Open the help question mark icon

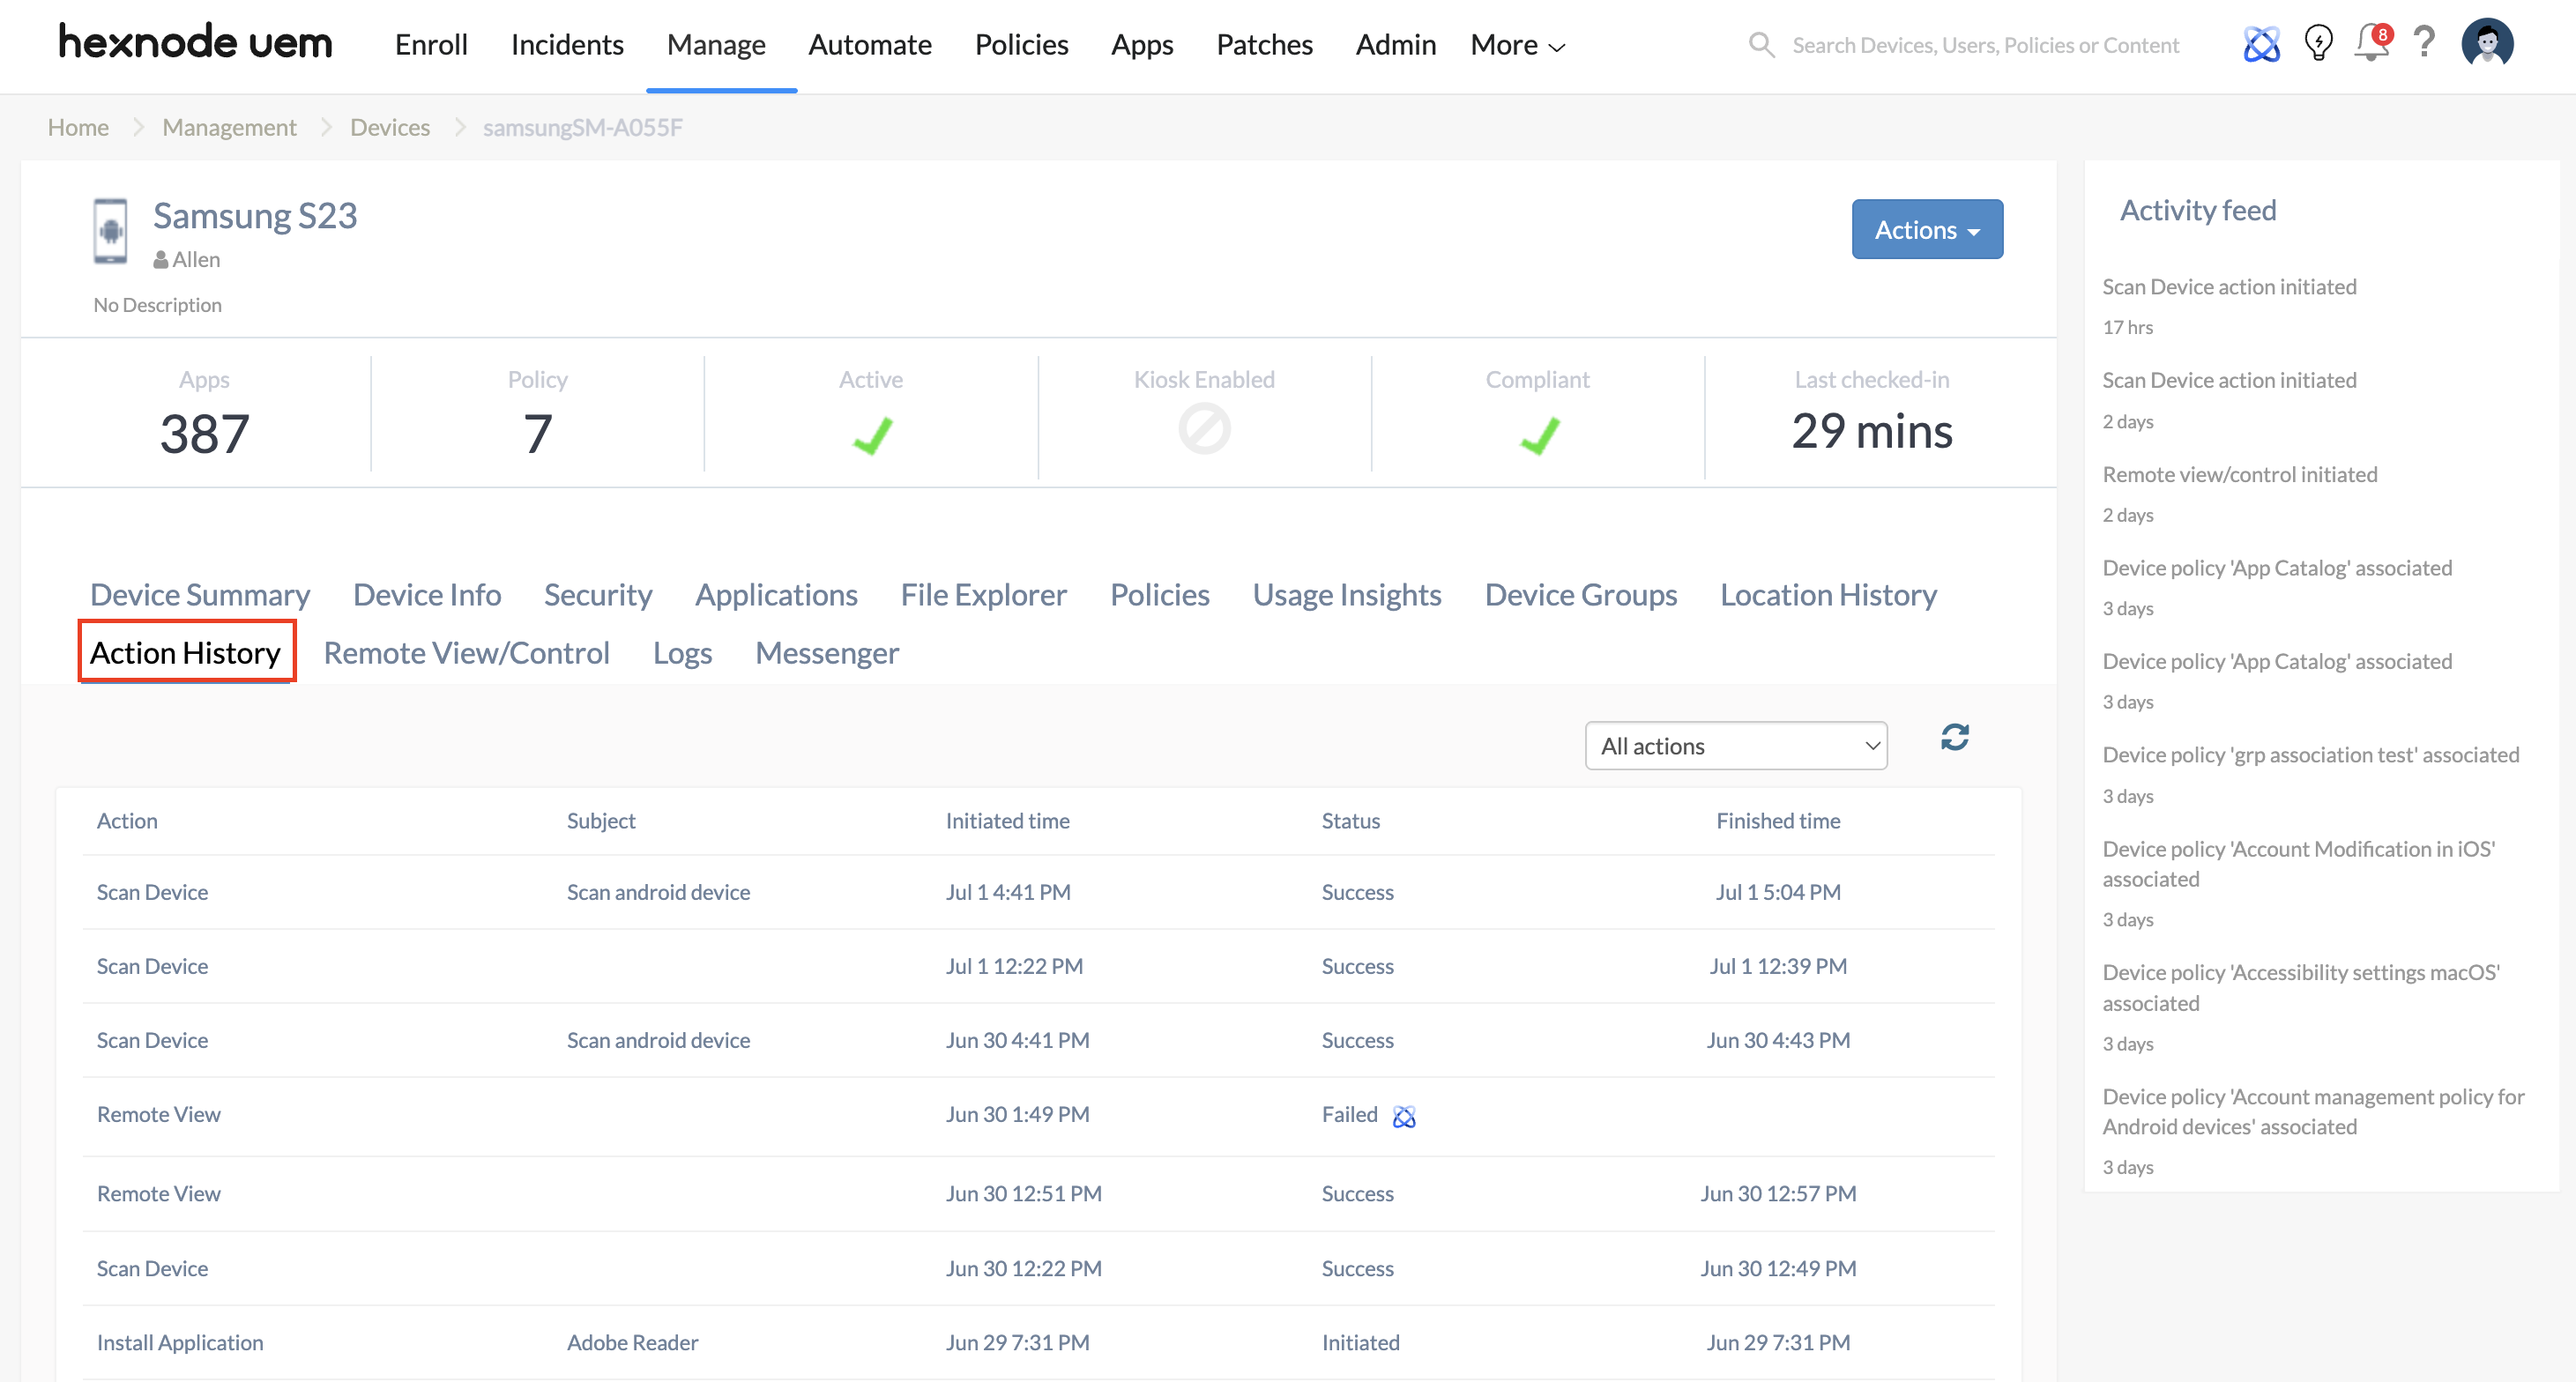2424,42
